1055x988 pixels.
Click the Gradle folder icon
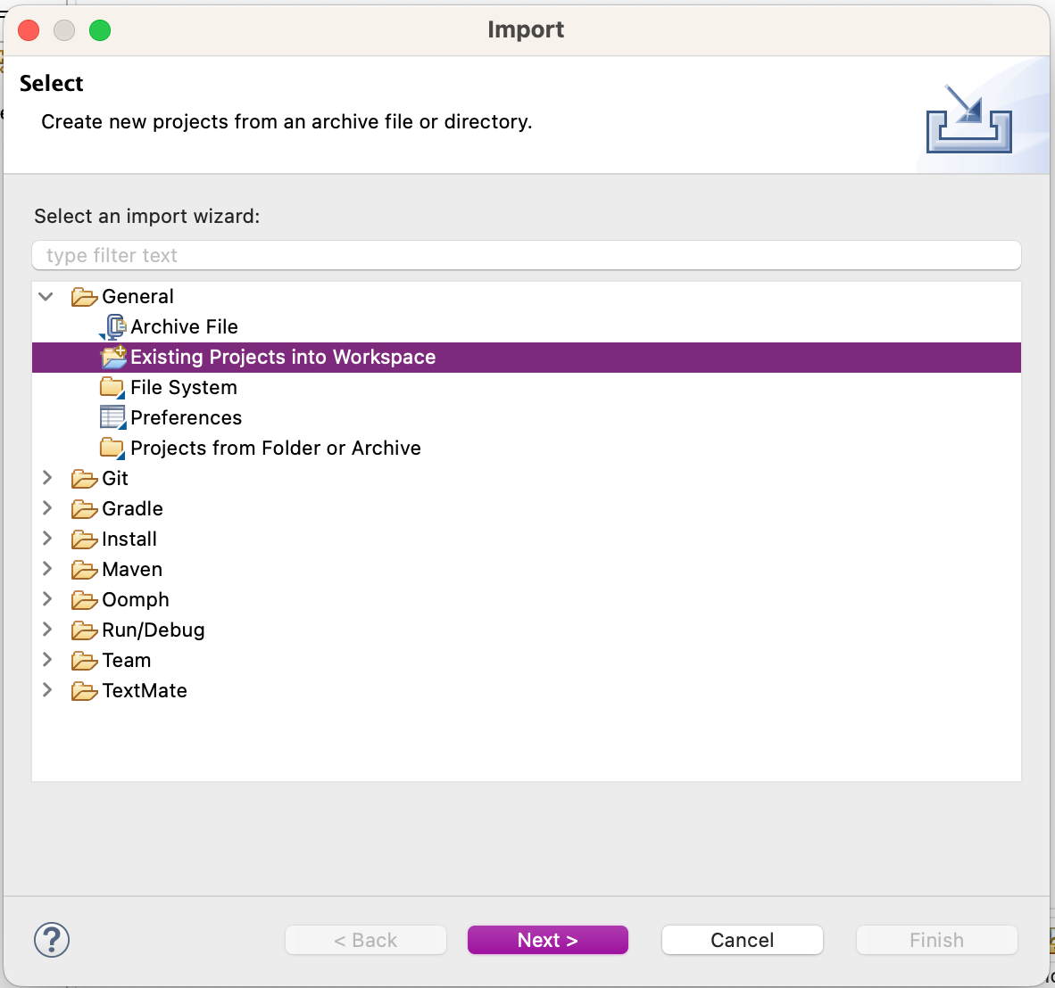(x=84, y=509)
